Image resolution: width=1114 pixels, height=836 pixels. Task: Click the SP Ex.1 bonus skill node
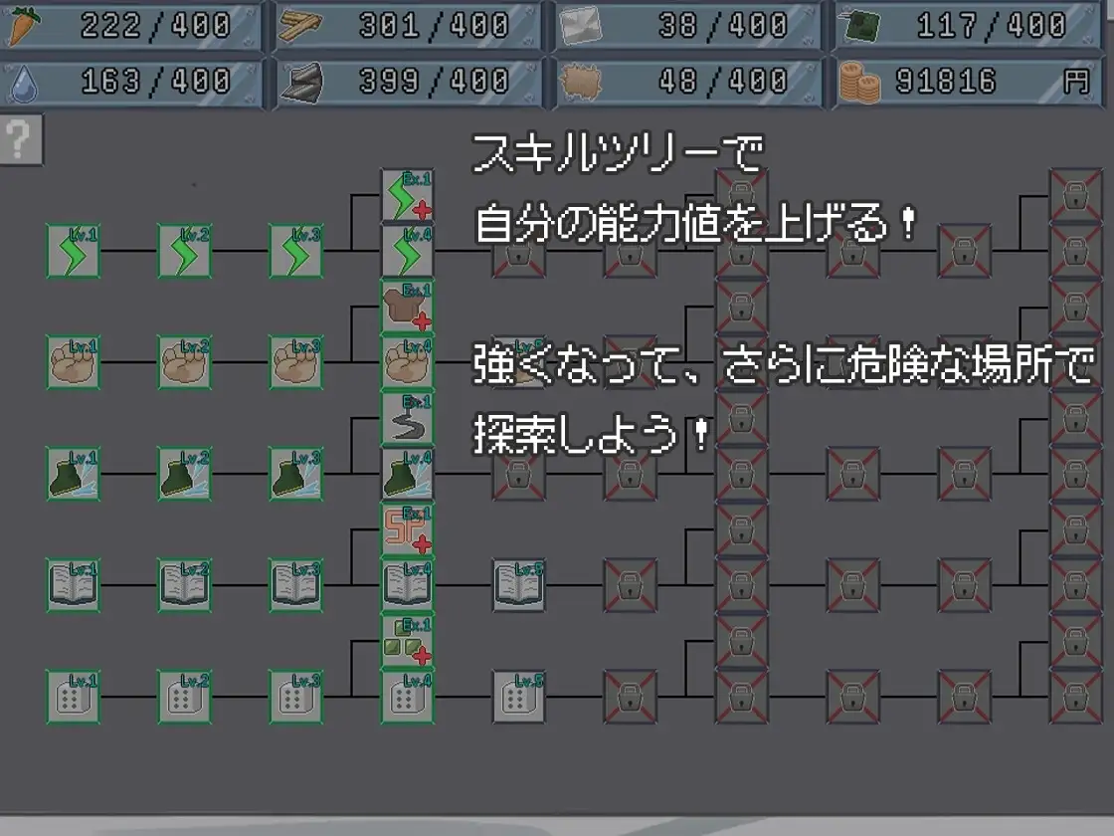[406, 530]
